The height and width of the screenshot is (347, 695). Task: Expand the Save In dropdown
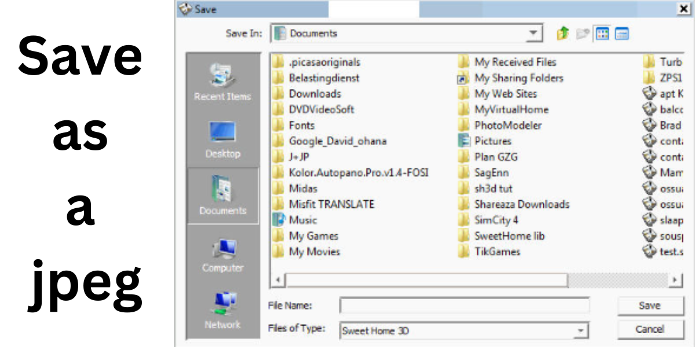point(533,34)
